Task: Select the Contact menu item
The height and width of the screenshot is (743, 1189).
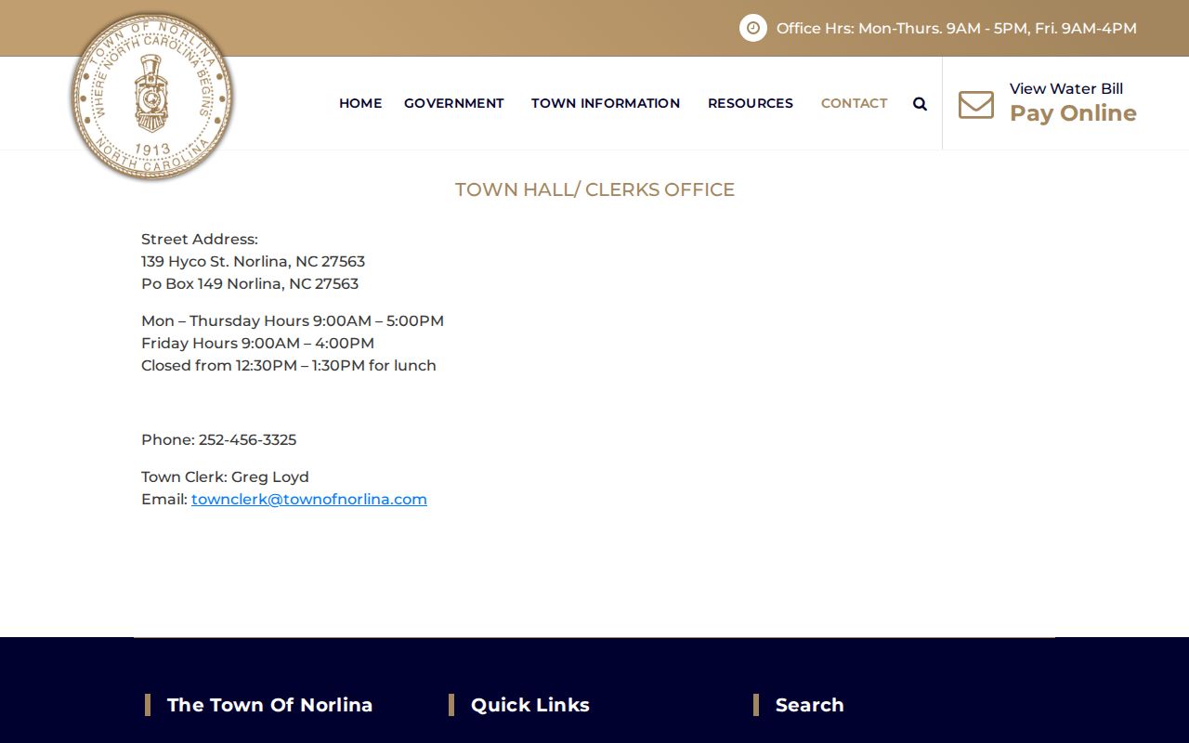Action: (x=855, y=103)
